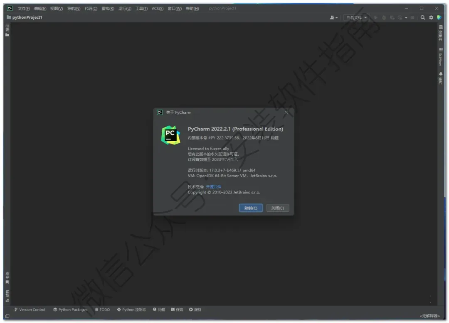The width and height of the screenshot is (449, 323).
Task: Open the 重构(R) menu
Action: click(108, 9)
